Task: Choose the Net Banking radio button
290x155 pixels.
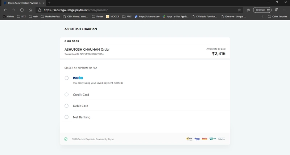Action: pyautogui.click(x=67, y=117)
